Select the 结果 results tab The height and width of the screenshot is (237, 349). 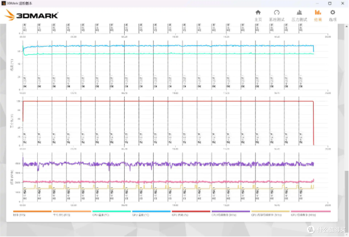coord(318,16)
